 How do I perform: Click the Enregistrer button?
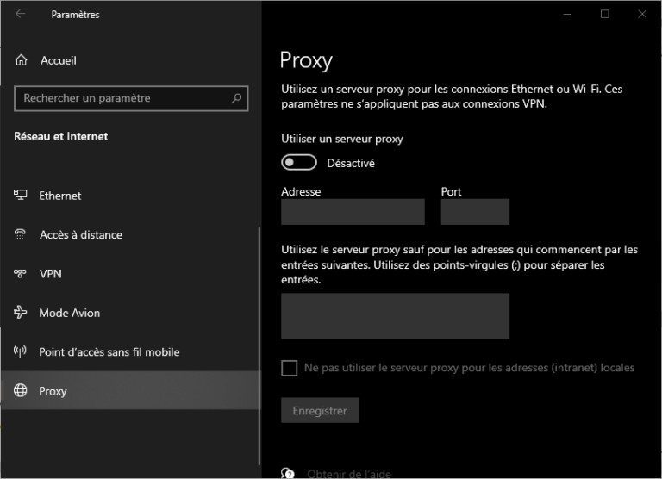tap(320, 410)
